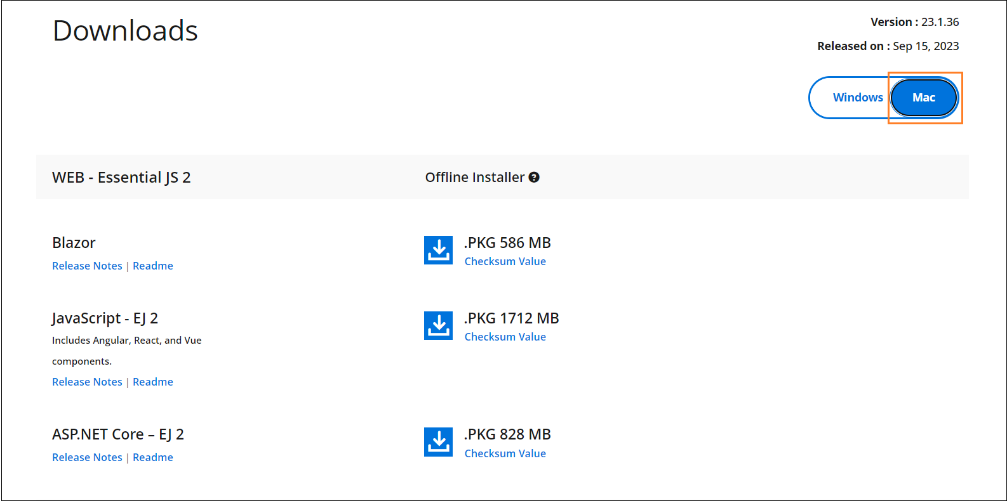Open JavaScript EJ 2 Release Notes
Image resolution: width=1007 pixels, height=501 pixels.
coord(87,382)
